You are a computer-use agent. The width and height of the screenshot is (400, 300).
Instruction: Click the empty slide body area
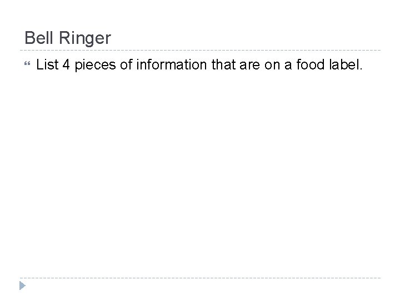tap(200, 173)
